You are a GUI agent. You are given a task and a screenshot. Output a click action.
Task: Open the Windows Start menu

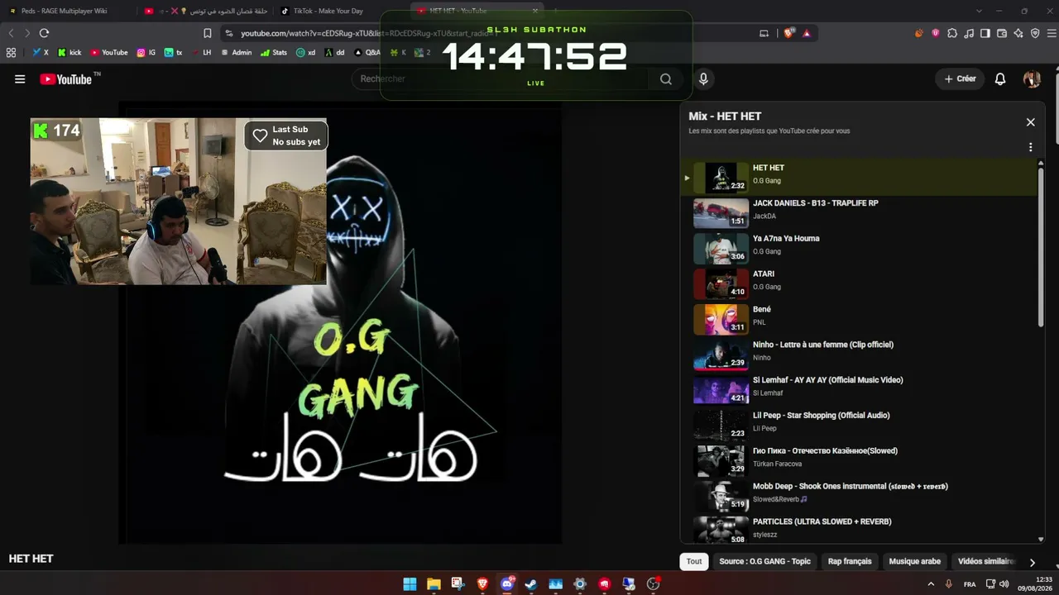pyautogui.click(x=410, y=584)
